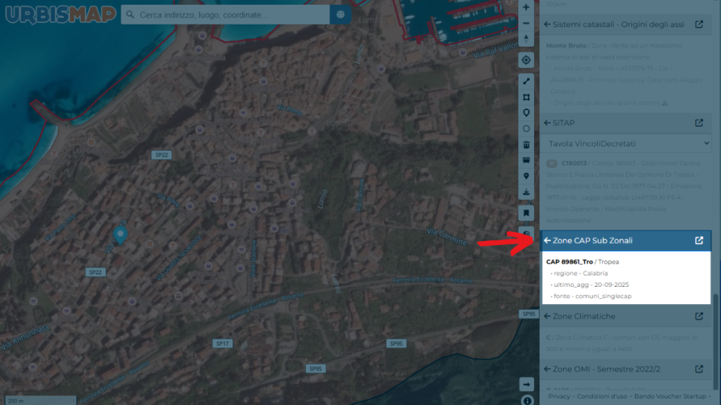Viewport: 721px width, 405px height.
Task: Delete drawings with the trash icon
Action: tap(526, 145)
